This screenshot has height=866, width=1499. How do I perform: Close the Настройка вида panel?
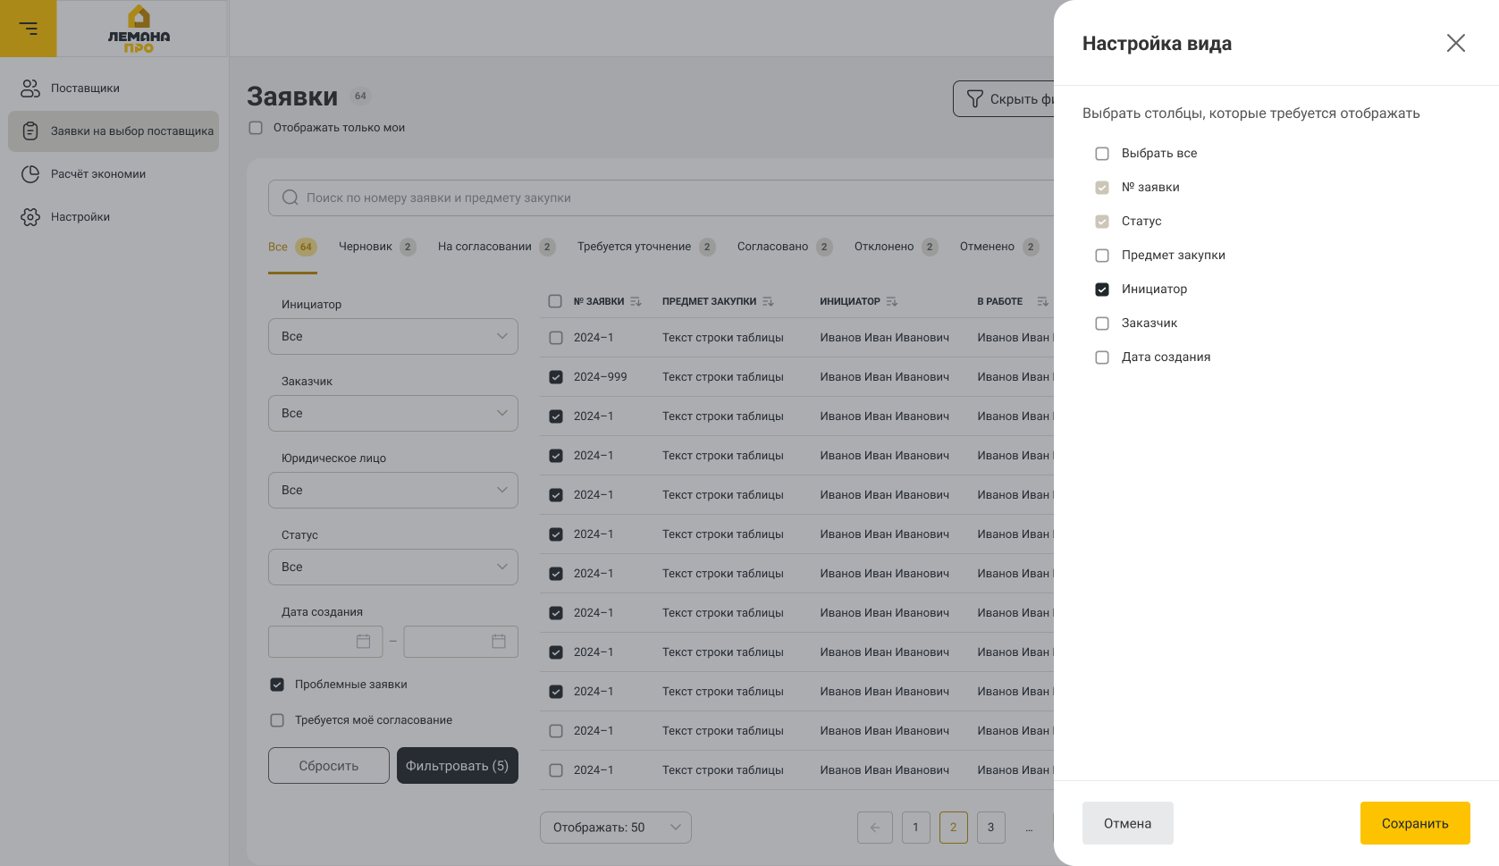point(1456,43)
